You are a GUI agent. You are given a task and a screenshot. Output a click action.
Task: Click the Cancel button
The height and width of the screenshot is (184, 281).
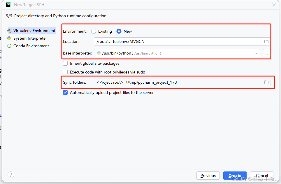pyautogui.click(x=262, y=176)
